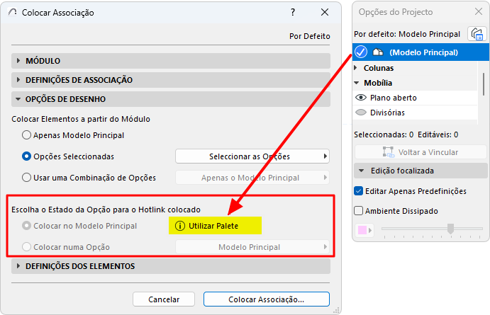Select Usar uma Combinação de Opções radio

pyautogui.click(x=26, y=178)
